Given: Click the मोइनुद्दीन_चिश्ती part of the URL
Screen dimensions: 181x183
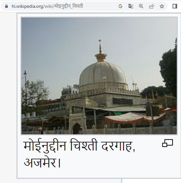Looking at the screenshot, I should [x=69, y=6].
